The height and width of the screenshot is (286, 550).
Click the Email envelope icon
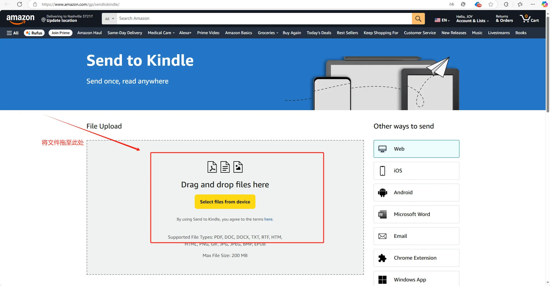(382, 236)
